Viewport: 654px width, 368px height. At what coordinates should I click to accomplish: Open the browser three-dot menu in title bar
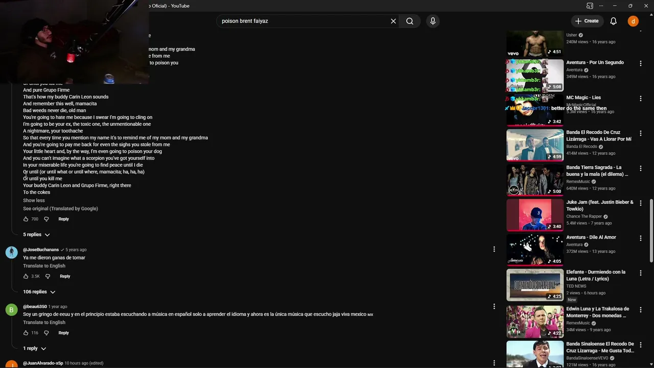pyautogui.click(x=601, y=6)
